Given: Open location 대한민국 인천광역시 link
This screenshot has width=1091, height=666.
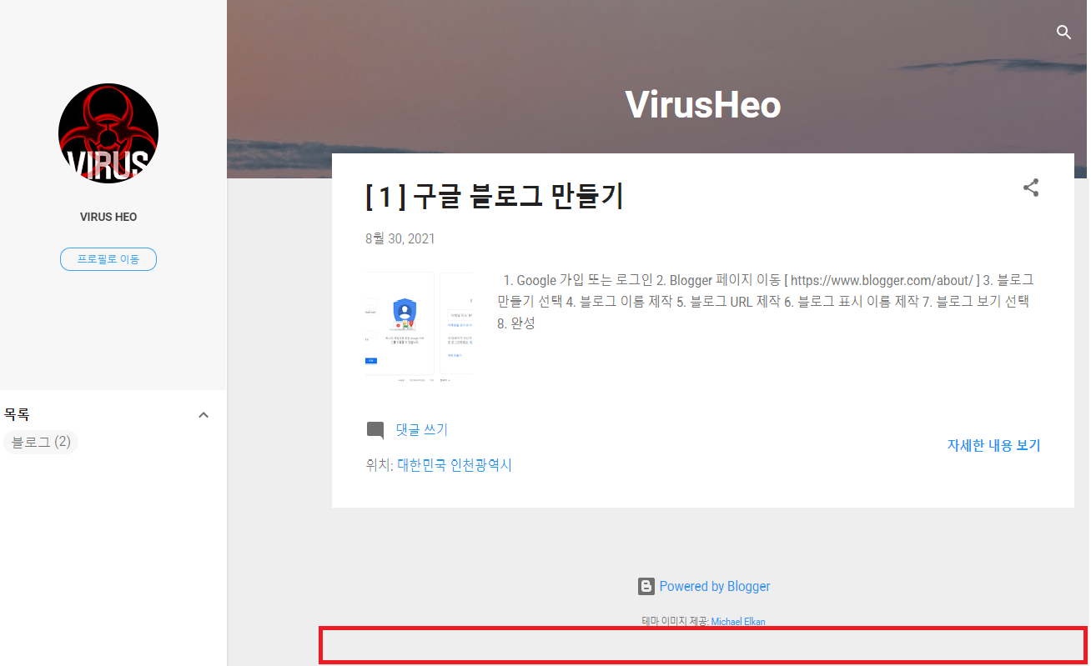Looking at the screenshot, I should pos(455,465).
